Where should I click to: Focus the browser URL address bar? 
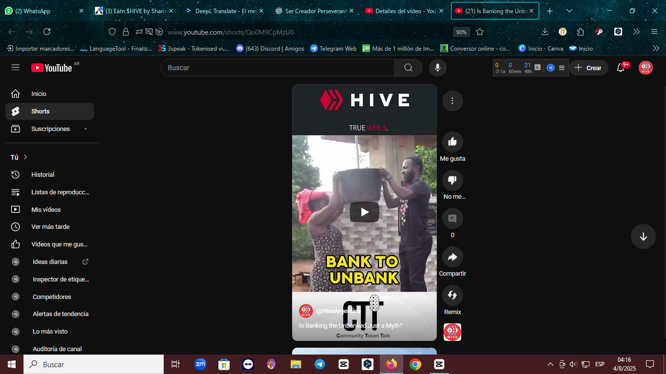click(307, 32)
